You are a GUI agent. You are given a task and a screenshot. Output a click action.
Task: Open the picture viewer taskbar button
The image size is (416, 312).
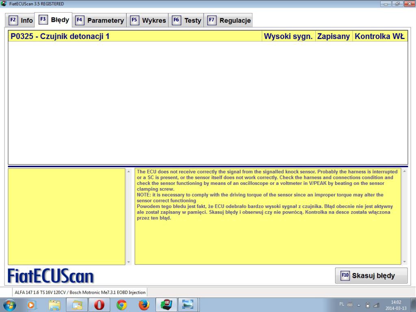pyautogui.click(x=188, y=305)
